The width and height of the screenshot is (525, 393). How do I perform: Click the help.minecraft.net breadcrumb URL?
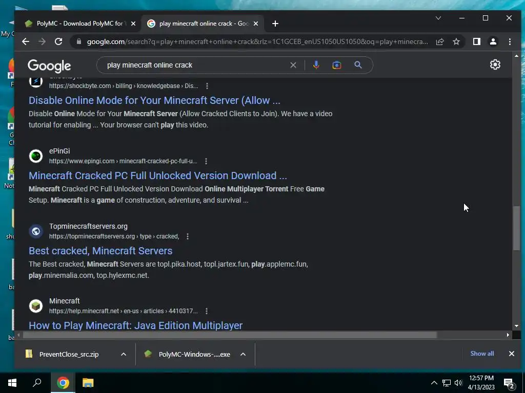pyautogui.click(x=124, y=311)
